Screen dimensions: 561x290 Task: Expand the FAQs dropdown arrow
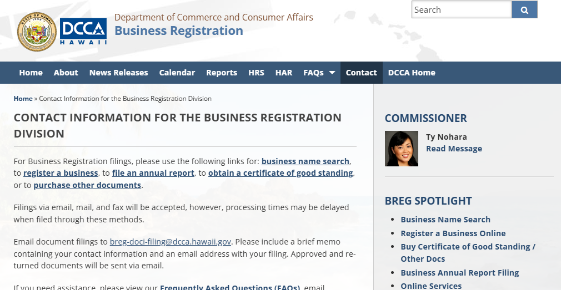click(332, 73)
